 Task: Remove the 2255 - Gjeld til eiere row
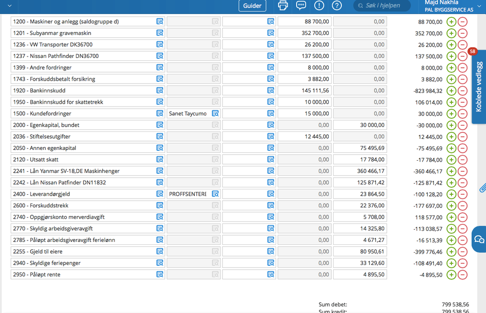click(x=463, y=252)
